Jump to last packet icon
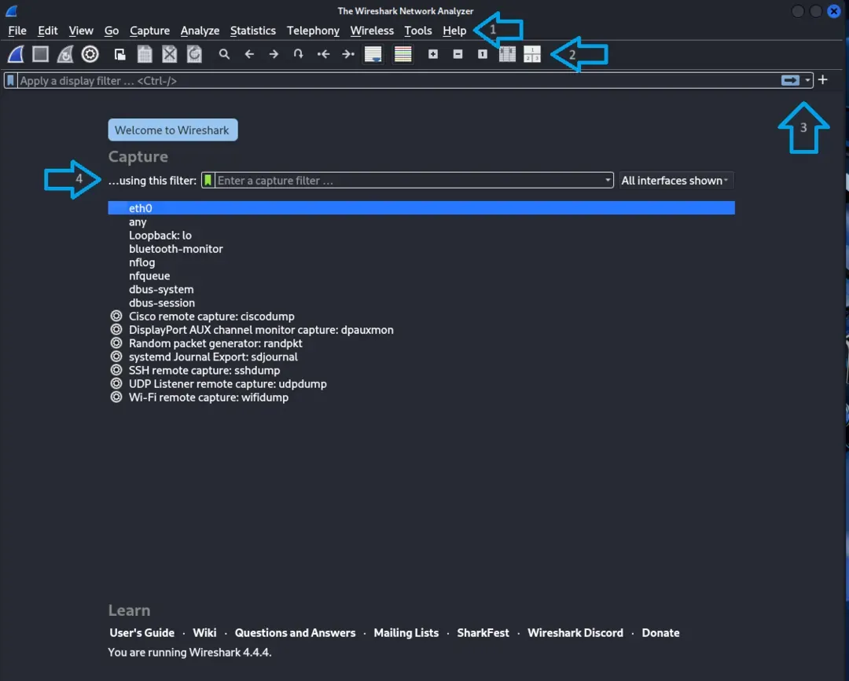This screenshot has width=849, height=681. pos(348,54)
